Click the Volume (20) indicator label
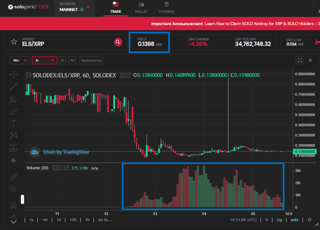The image size is (320, 230). (x=37, y=168)
